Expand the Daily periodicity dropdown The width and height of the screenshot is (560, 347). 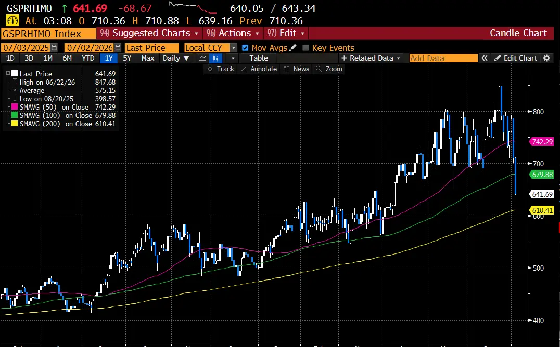click(176, 58)
